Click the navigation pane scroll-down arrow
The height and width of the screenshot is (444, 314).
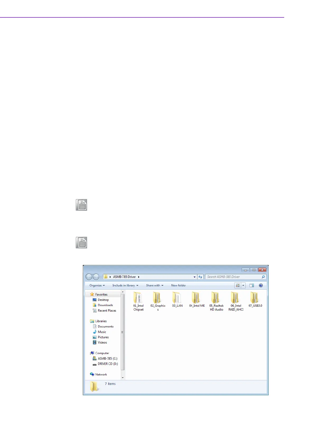click(x=123, y=378)
